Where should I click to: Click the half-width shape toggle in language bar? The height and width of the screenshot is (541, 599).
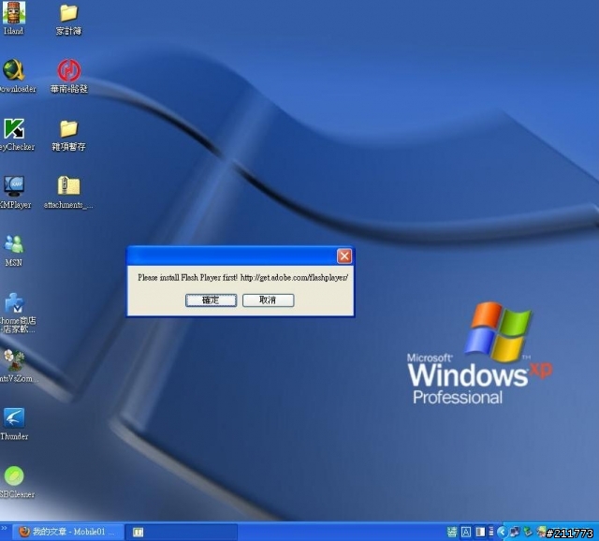(x=480, y=532)
